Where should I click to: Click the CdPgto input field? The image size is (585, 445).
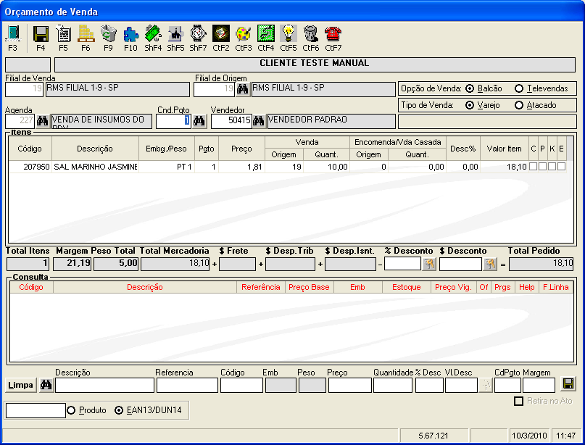507,385
